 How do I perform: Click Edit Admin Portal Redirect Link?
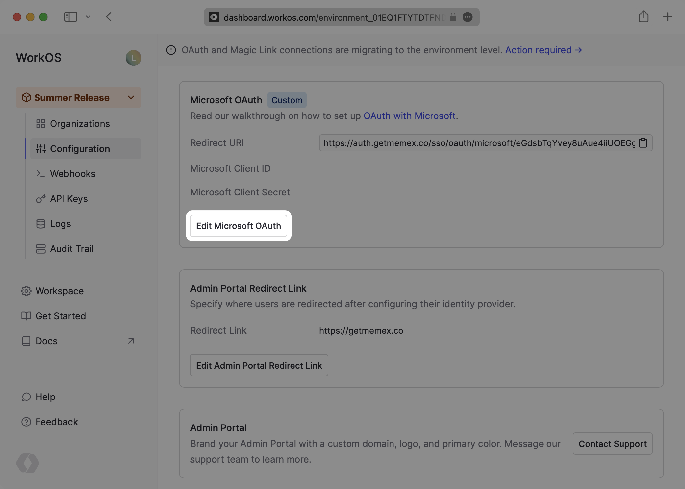coord(259,365)
